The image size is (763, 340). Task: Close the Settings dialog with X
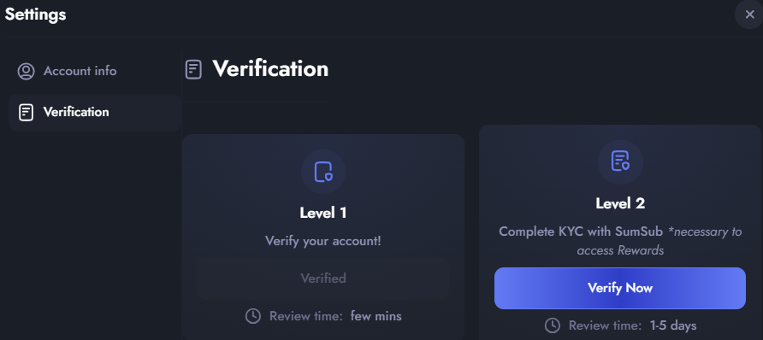coord(749,15)
